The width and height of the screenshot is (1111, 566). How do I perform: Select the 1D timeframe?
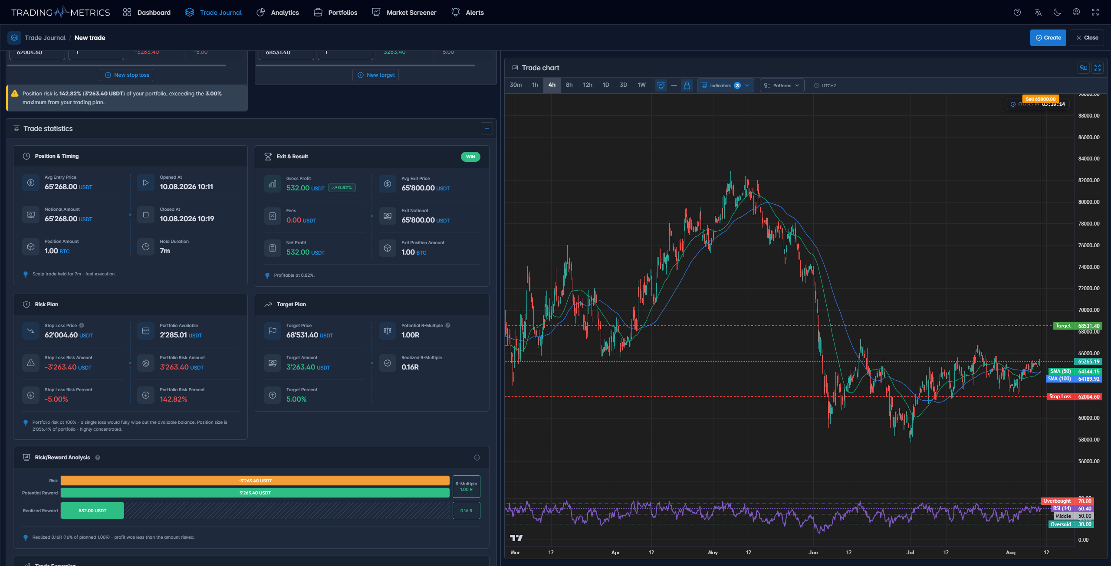606,85
